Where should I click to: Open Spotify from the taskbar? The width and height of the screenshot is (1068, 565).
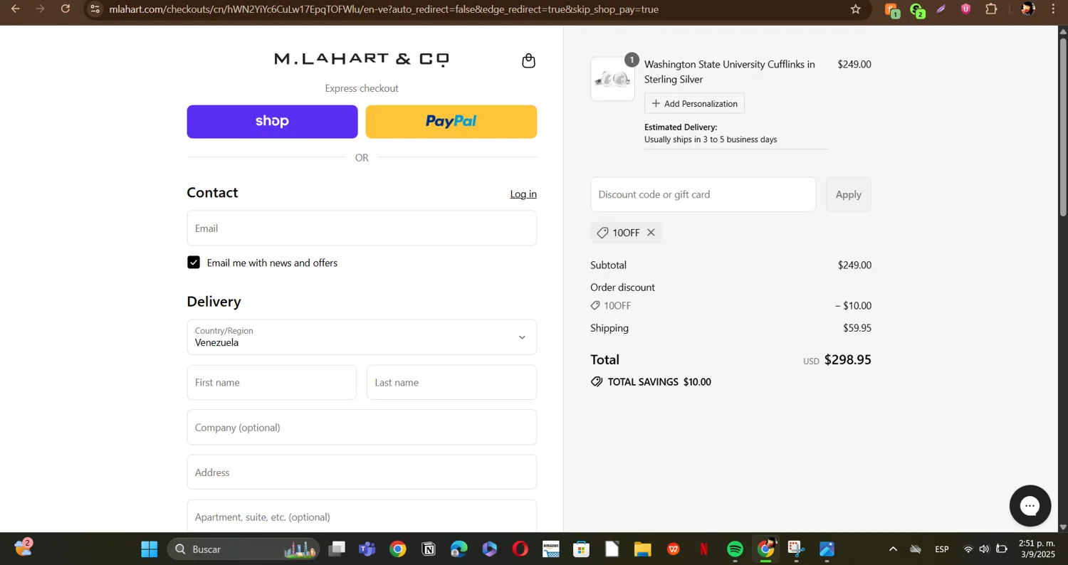tap(735, 549)
